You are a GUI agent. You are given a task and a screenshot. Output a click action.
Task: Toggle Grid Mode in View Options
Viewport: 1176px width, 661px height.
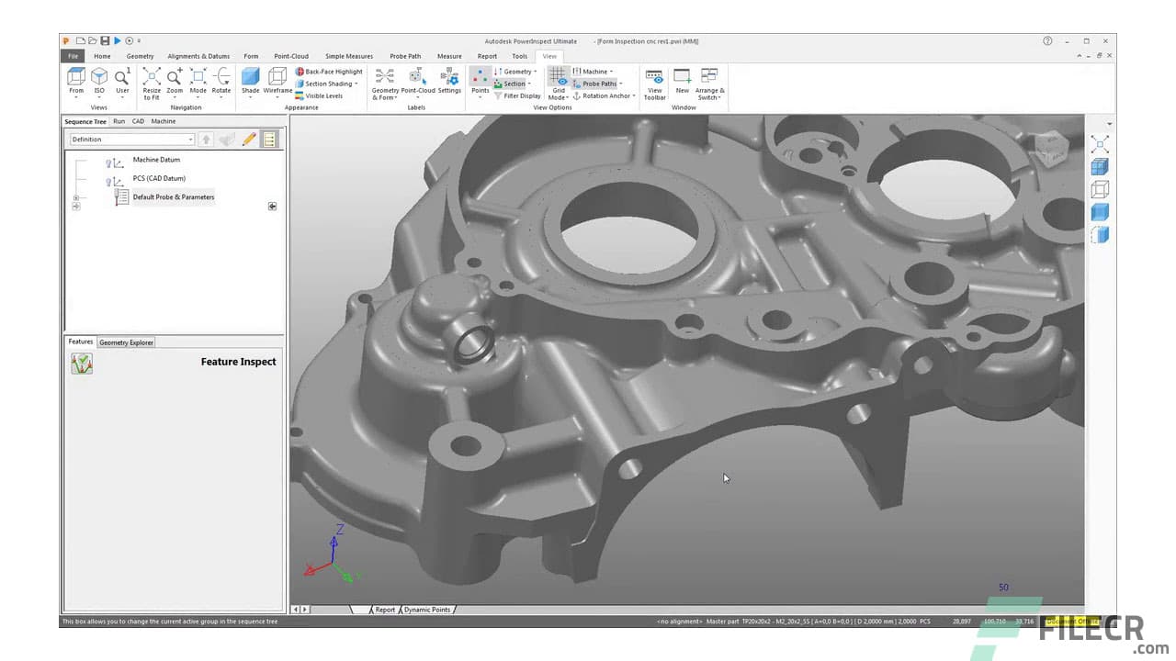click(x=558, y=81)
